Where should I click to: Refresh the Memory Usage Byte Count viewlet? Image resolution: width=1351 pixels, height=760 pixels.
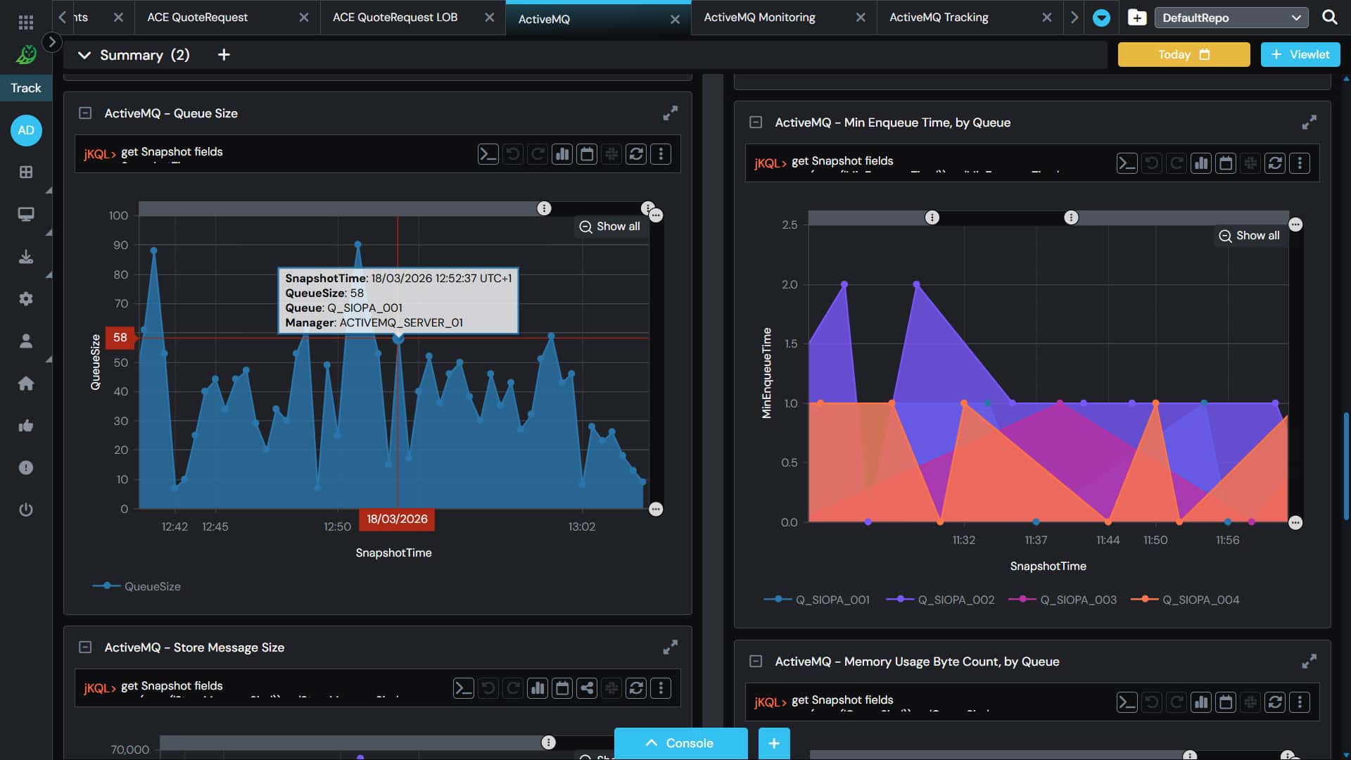point(1274,702)
